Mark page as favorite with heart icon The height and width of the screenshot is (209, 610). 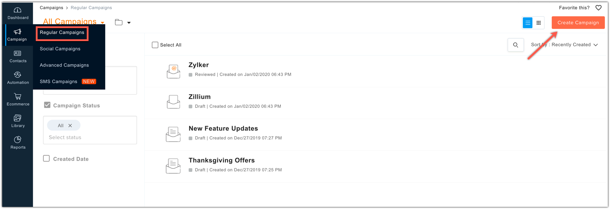point(598,8)
